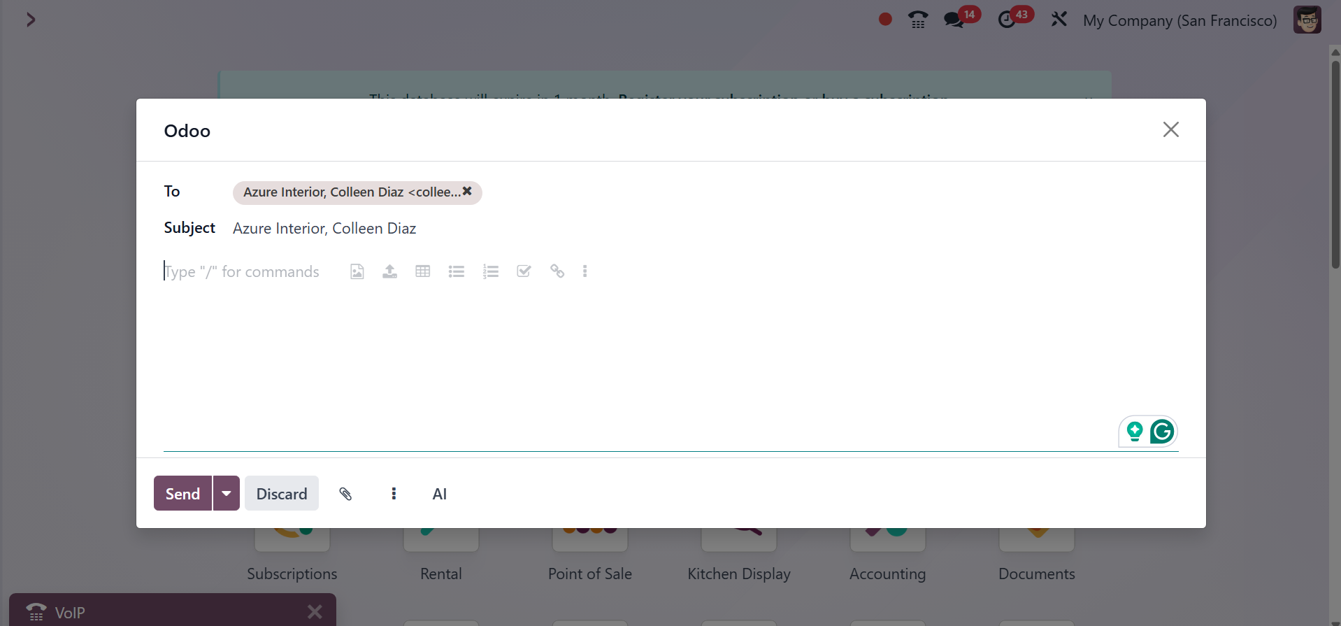
Task: Open the user avatar menu
Action: pos(1307,20)
